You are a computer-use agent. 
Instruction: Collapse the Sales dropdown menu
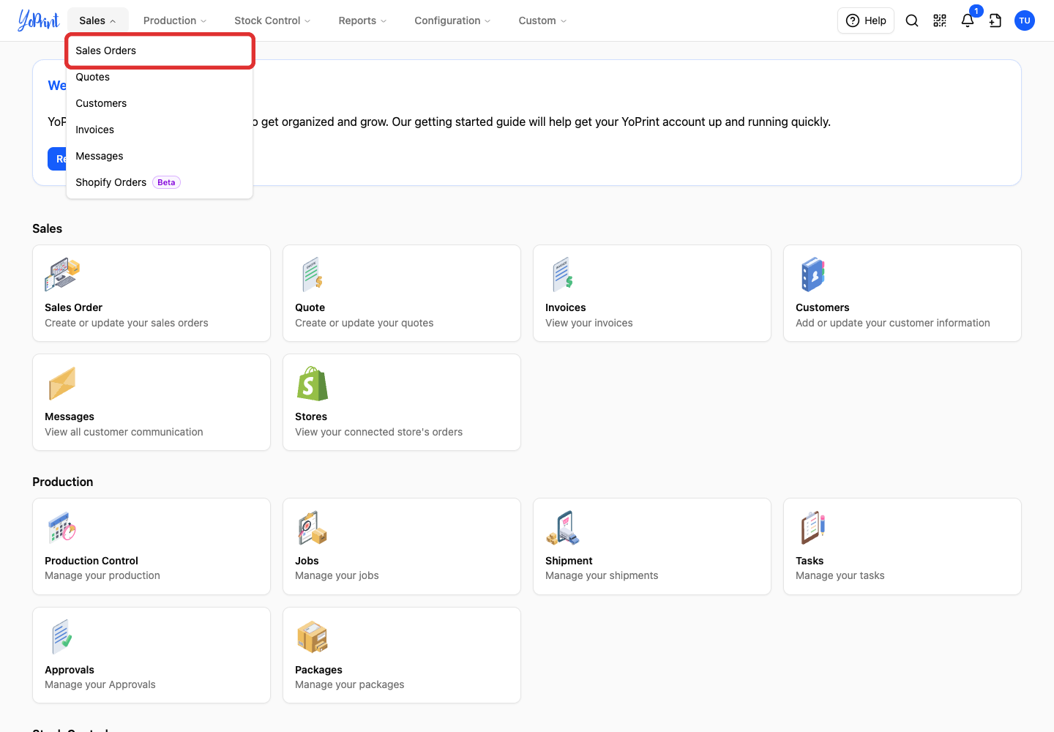click(x=97, y=20)
